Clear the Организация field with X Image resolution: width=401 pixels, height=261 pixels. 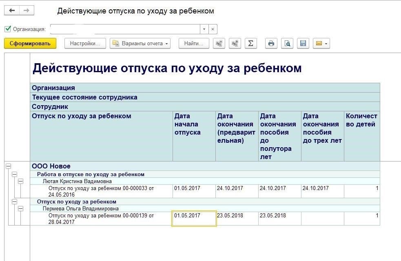pyautogui.click(x=213, y=29)
